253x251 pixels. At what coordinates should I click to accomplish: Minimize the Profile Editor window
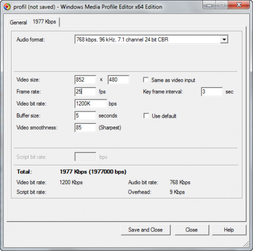(209, 5)
